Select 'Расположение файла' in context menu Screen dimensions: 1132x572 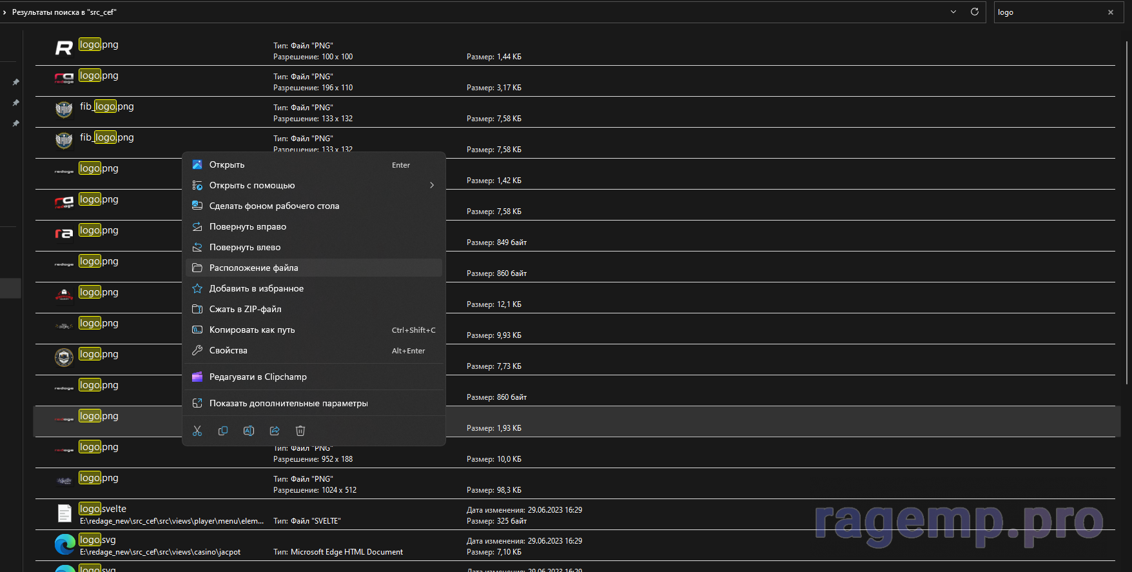[253, 268]
